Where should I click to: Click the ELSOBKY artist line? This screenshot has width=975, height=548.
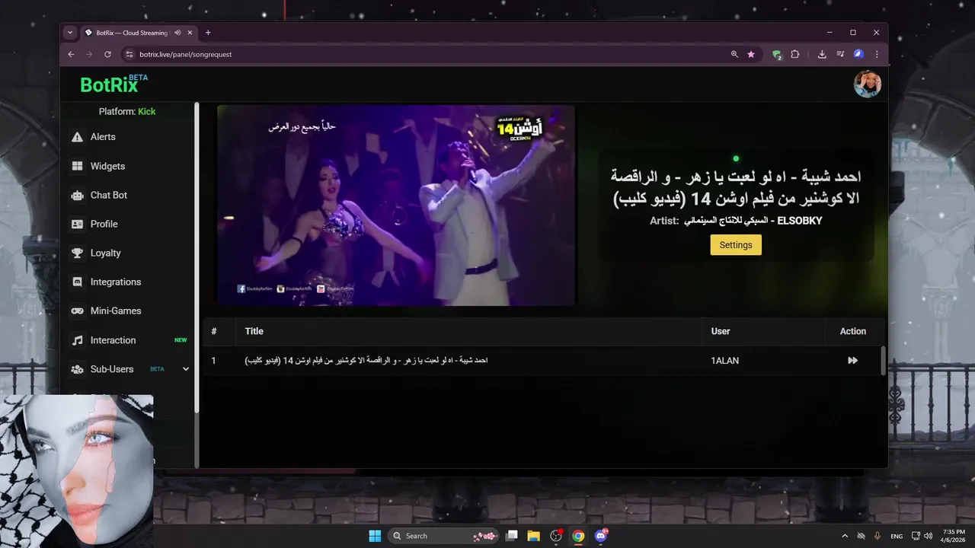tap(736, 221)
